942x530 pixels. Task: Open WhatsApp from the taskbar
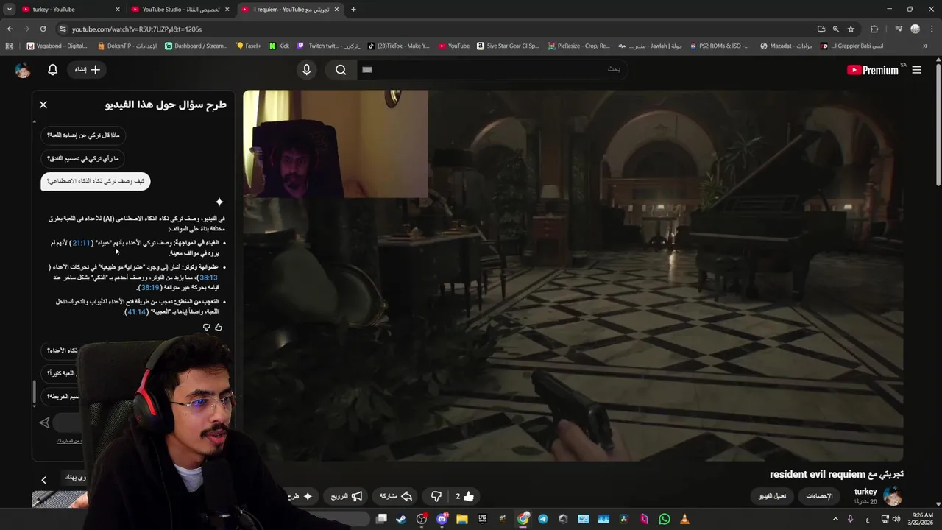point(665,519)
